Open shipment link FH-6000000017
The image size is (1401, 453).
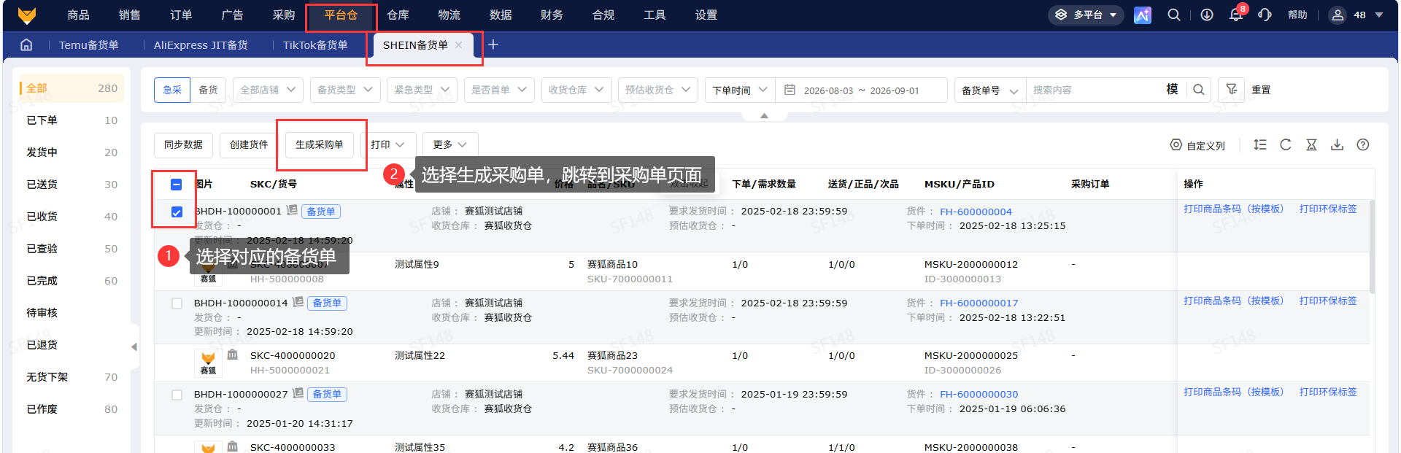point(979,303)
